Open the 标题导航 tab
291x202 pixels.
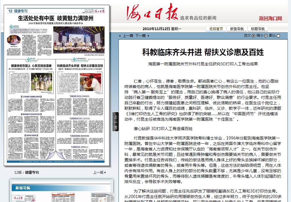click(x=258, y=29)
